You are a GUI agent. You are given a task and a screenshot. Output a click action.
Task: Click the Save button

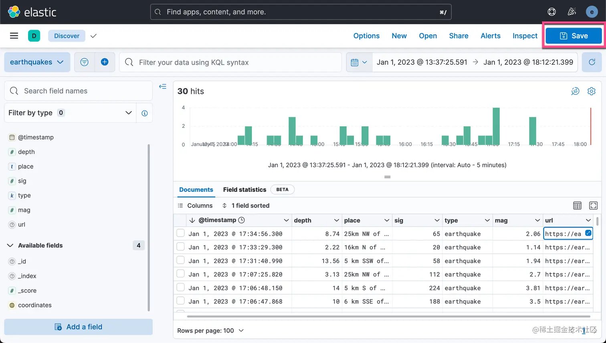(x=574, y=36)
